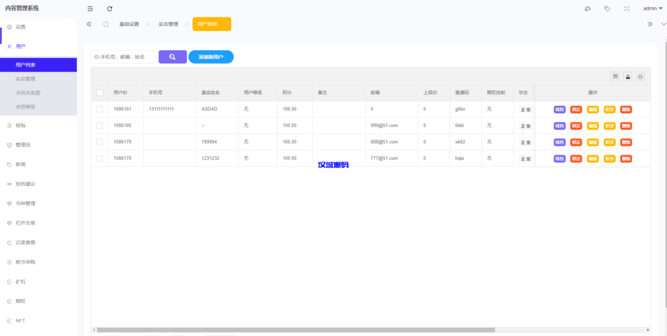Expand the tab options chevron at far right
The image size is (667, 336).
pos(664,24)
